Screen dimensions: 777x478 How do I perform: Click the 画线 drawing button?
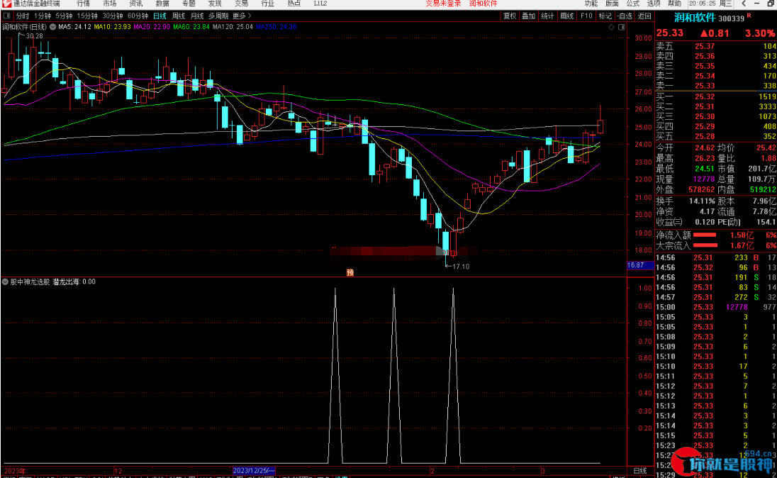(567, 16)
